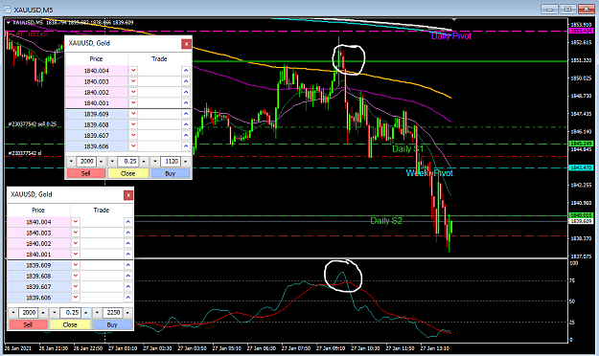Click Price column header in 1120 panel
The height and width of the screenshot is (356, 599).
96,59
